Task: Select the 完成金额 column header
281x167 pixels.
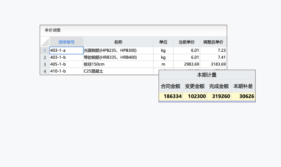Action: pyautogui.click(x=219, y=86)
